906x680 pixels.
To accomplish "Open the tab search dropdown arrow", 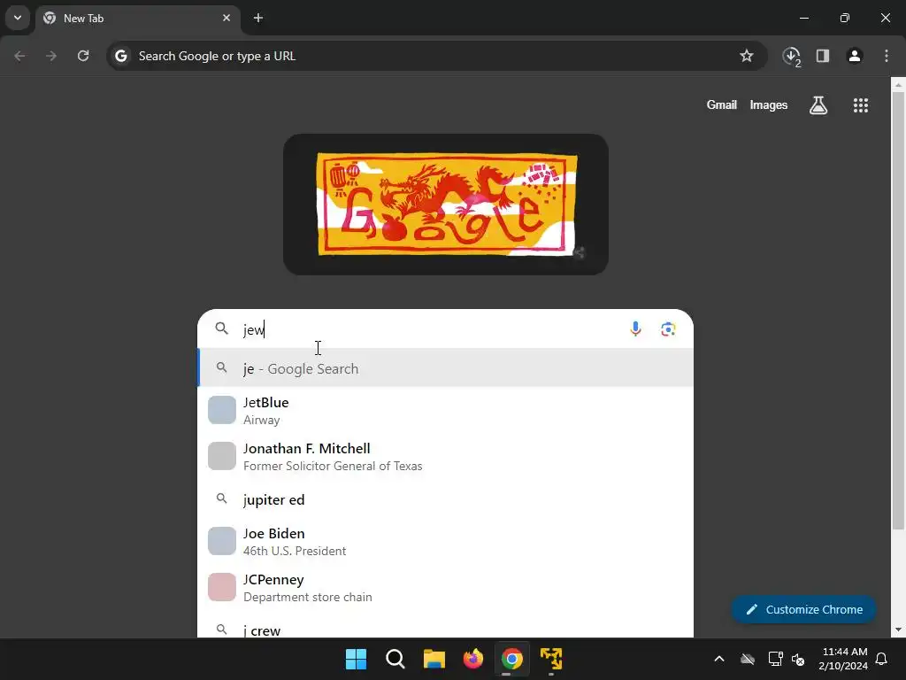I will pos(18,18).
